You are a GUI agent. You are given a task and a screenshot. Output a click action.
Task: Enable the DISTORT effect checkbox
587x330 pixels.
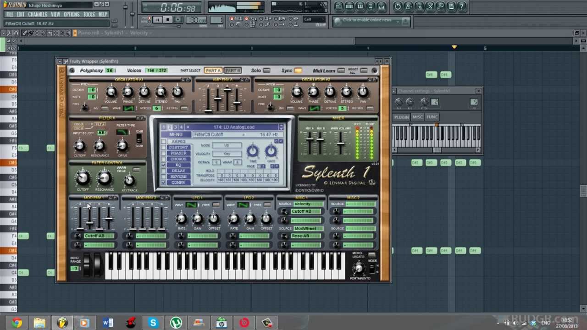(164, 148)
